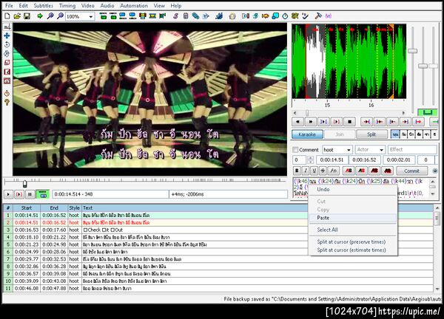This screenshot has height=319, width=444.
Task: Click the layer number stepper arrows
Action: pyautogui.click(x=310, y=160)
